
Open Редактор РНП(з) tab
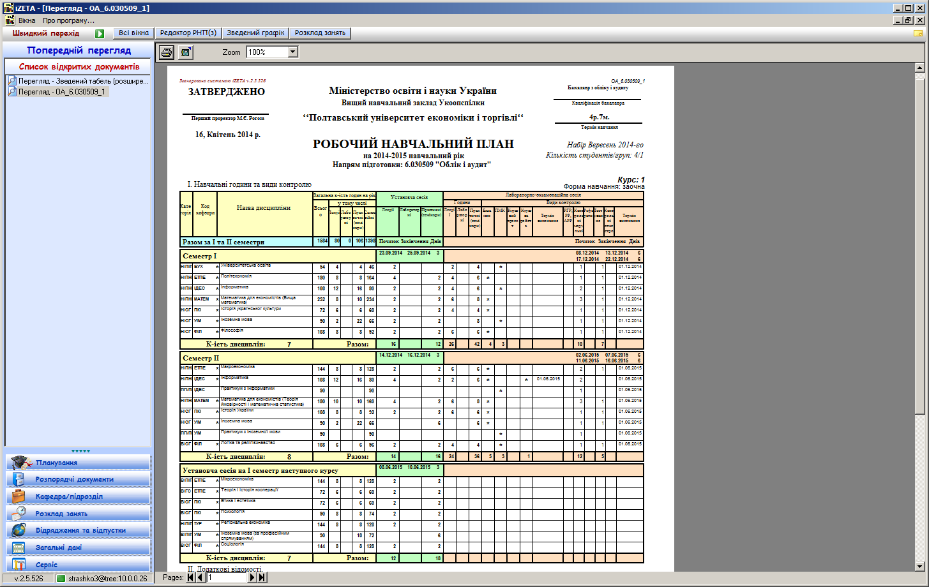[188, 33]
